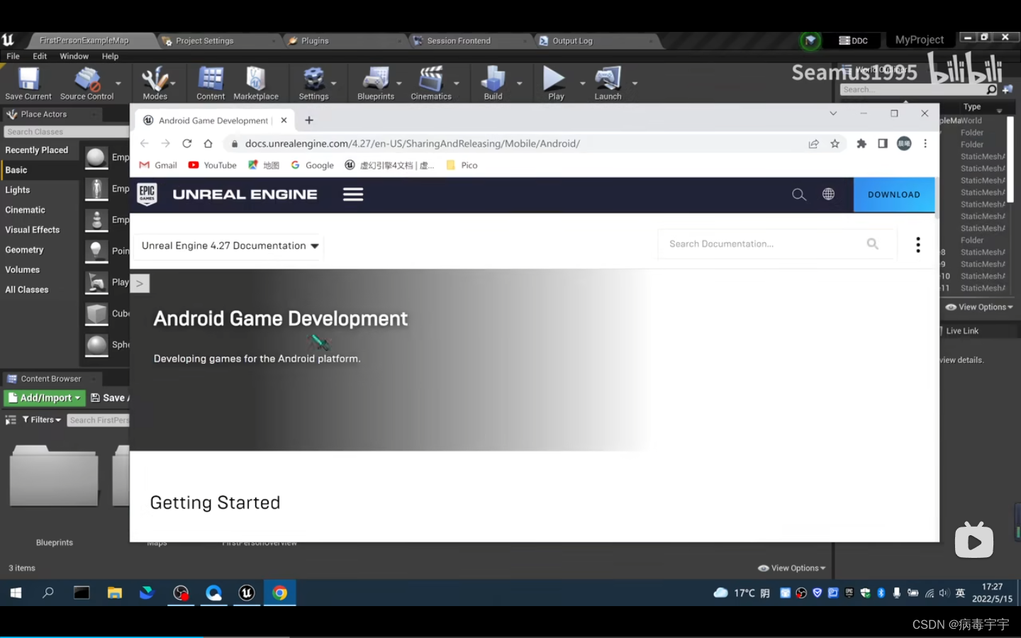Open the File menu in Unreal Editor
Image resolution: width=1021 pixels, height=638 pixels.
[x=13, y=56]
